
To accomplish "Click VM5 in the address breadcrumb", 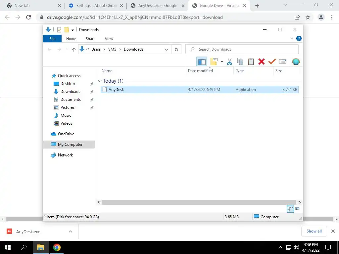I will pyautogui.click(x=112, y=49).
